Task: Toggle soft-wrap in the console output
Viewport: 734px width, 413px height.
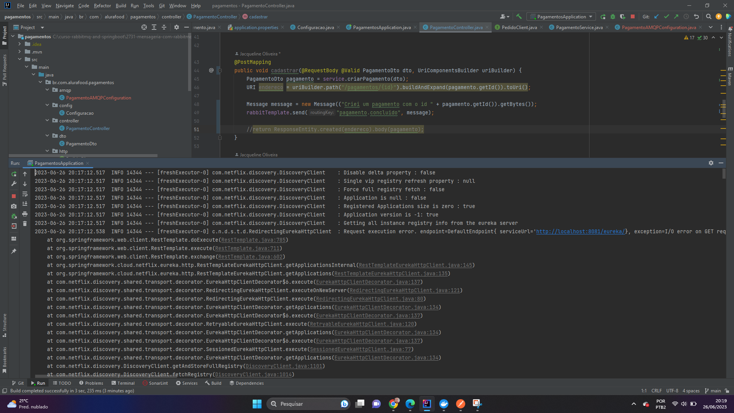Action: [25, 194]
